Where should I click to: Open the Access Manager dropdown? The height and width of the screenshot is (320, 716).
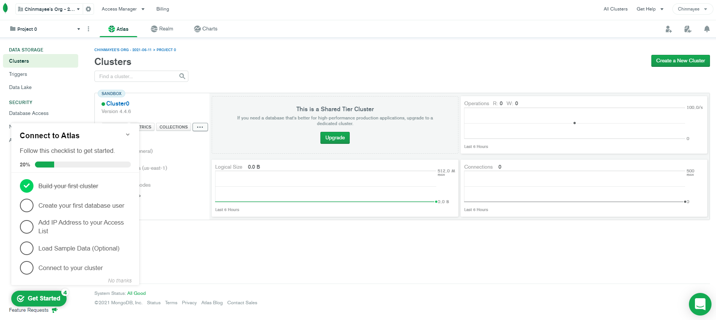point(123,9)
